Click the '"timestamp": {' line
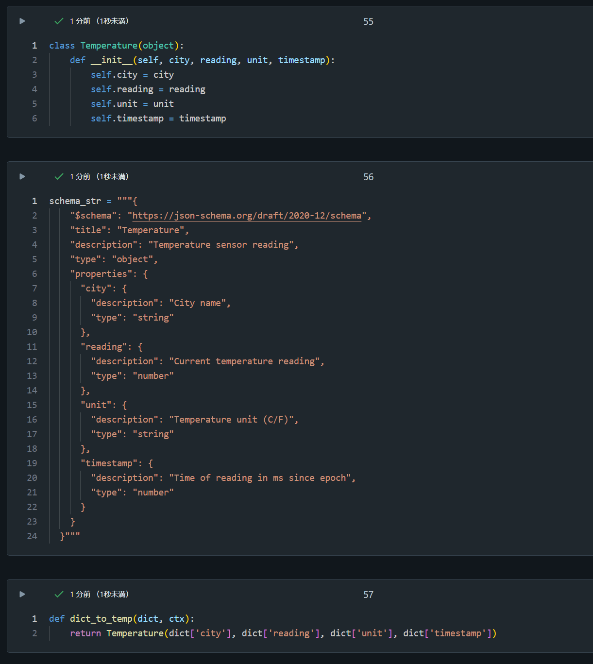 tap(117, 463)
